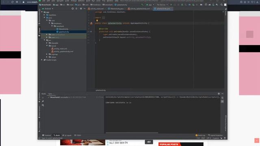
Task: Open the Project vertical tool tab
Action: (x=39, y=32)
